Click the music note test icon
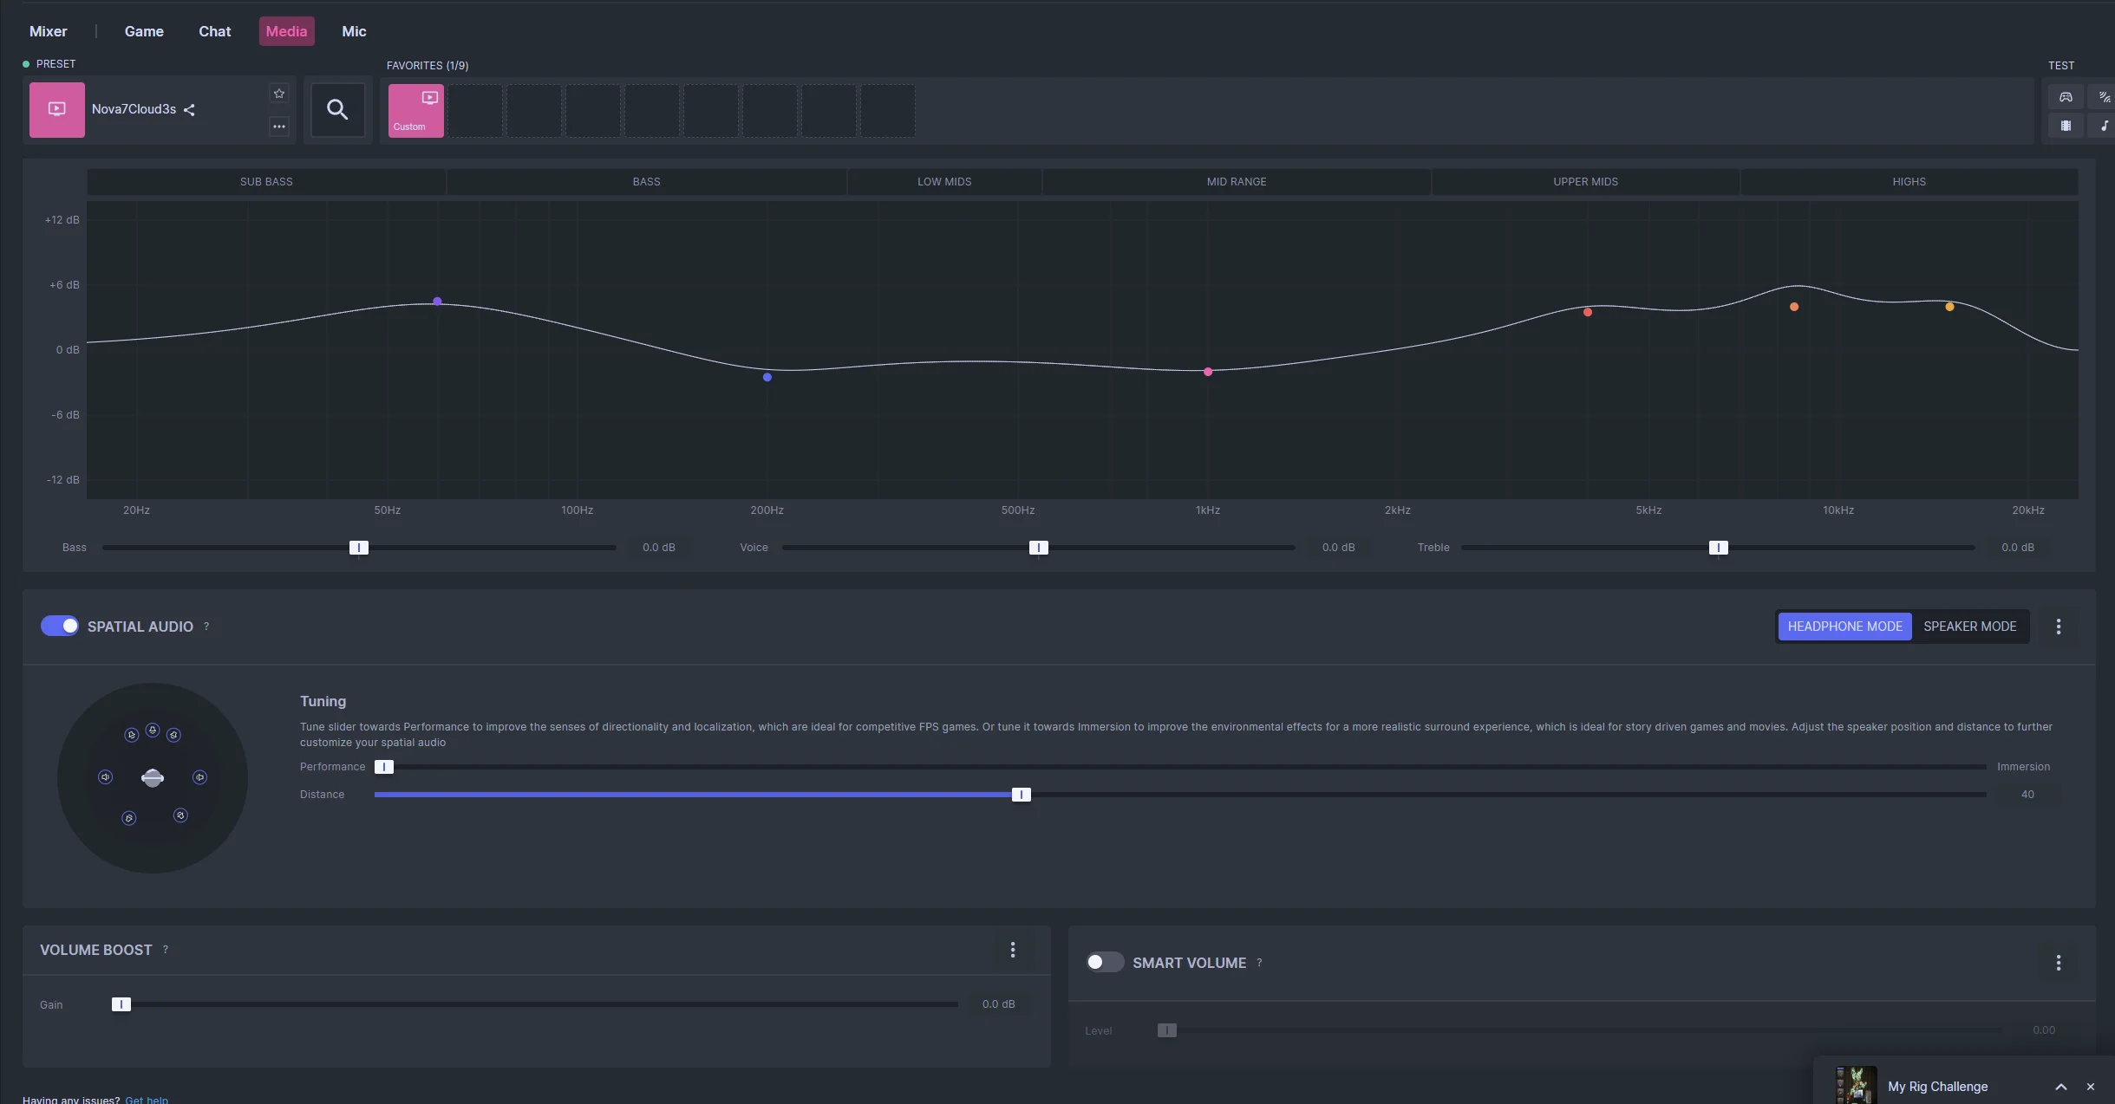Viewport: 2115px width, 1104px height. (2104, 126)
